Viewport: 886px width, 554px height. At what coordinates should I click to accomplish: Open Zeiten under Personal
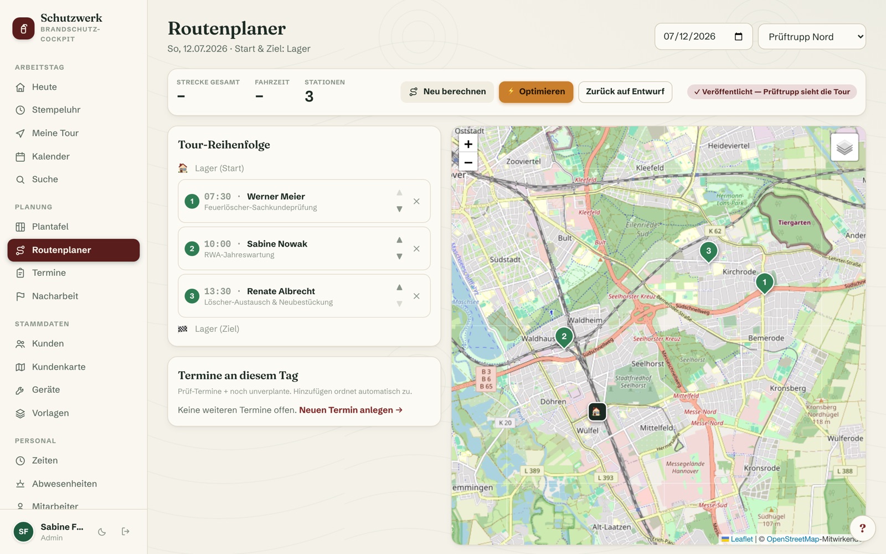(74, 460)
